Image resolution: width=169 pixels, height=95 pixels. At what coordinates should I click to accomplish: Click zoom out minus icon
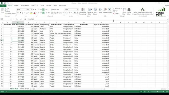(x=151, y=92)
